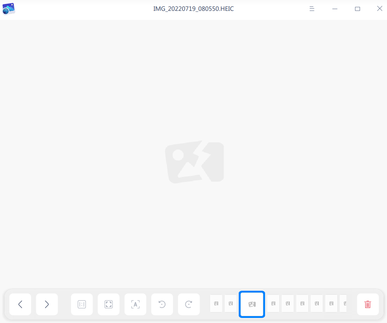Image resolution: width=387 pixels, height=323 pixels.
Task: Select the sixth filmstrip thumbnail
Action: click(x=302, y=303)
